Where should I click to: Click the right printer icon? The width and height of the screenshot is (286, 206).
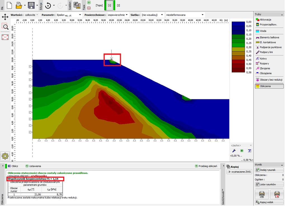coord(277,194)
